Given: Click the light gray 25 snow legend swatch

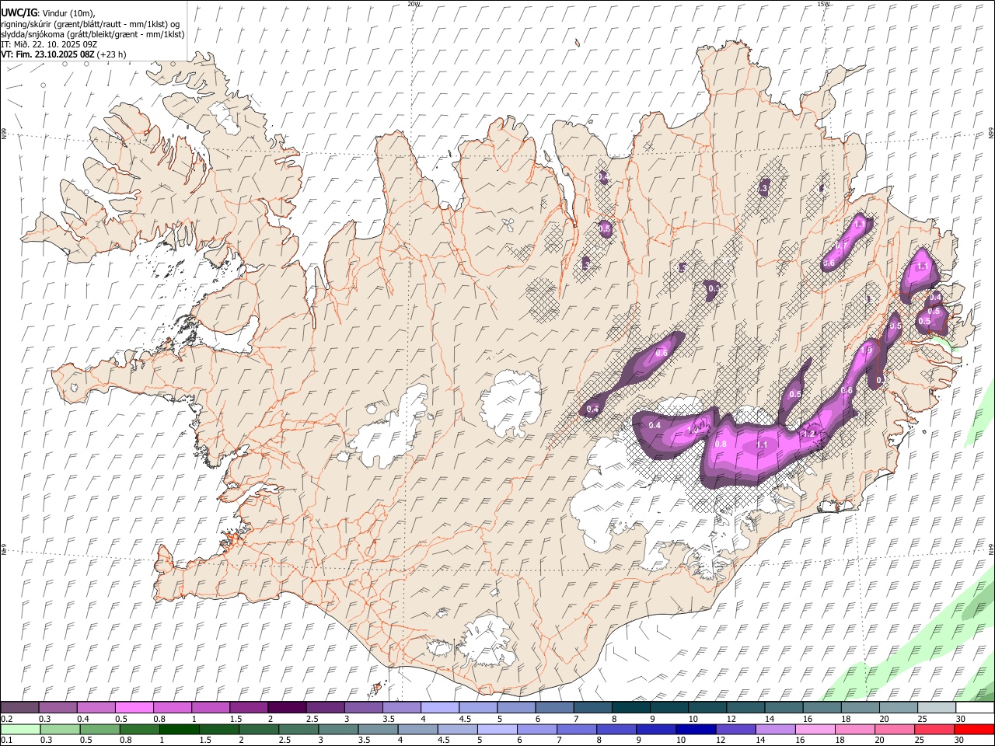Looking at the screenshot, I should coord(937,708).
